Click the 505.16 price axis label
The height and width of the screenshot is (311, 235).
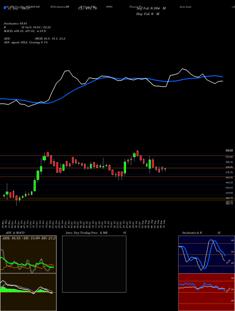(229, 162)
